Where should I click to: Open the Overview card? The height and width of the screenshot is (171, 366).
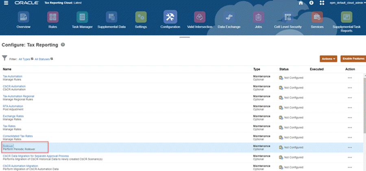click(x=23, y=20)
